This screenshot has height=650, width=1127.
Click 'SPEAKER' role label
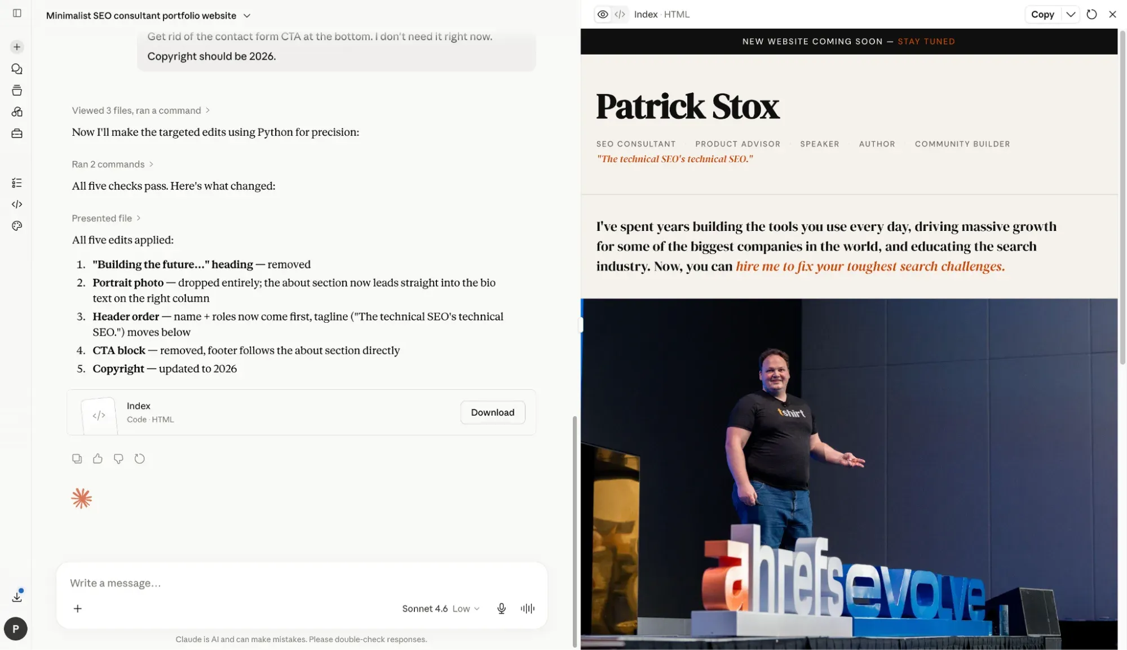pyautogui.click(x=819, y=144)
